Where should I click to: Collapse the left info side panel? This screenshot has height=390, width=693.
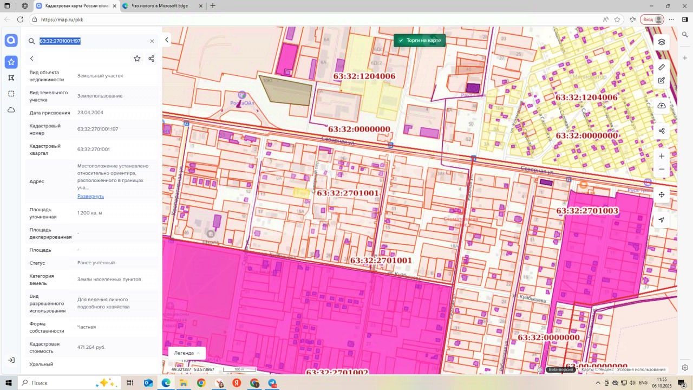167,40
